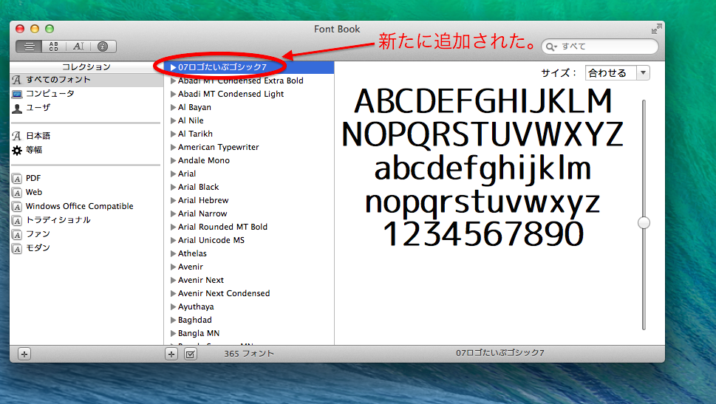
Task: Switch to repertoire grid preview mode
Action: tap(53, 47)
